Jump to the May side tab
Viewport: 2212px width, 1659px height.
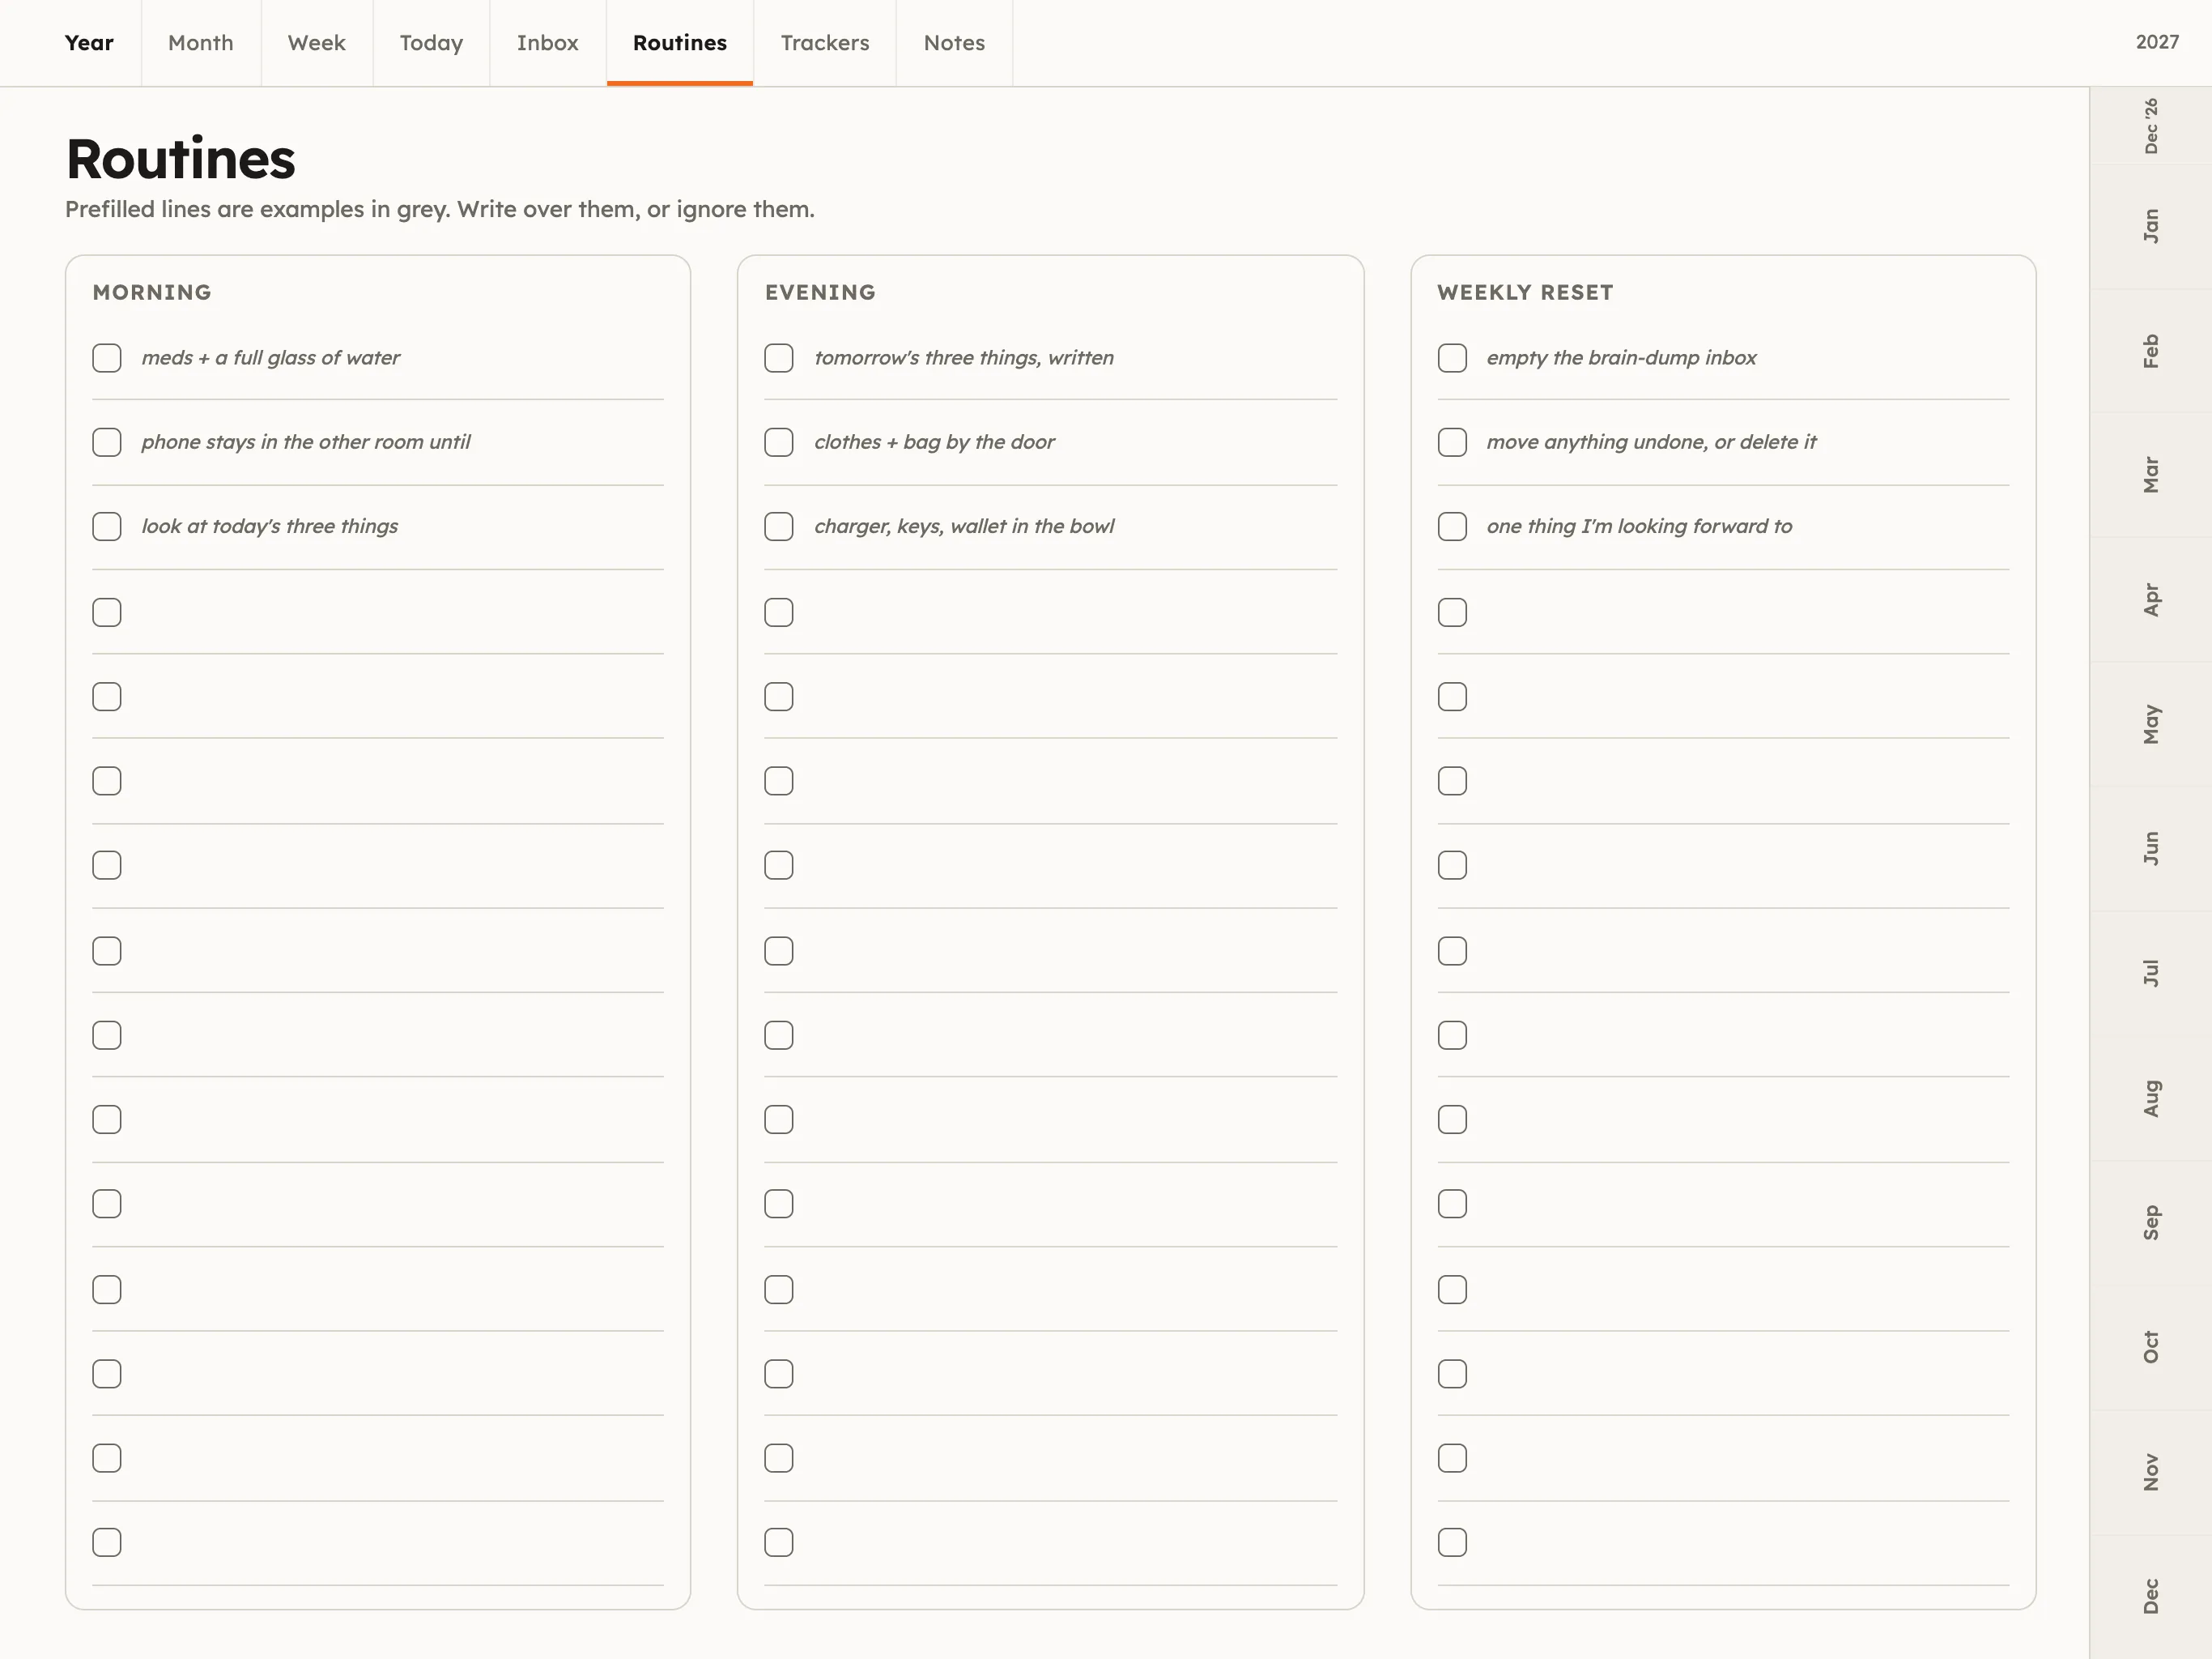click(x=2151, y=724)
